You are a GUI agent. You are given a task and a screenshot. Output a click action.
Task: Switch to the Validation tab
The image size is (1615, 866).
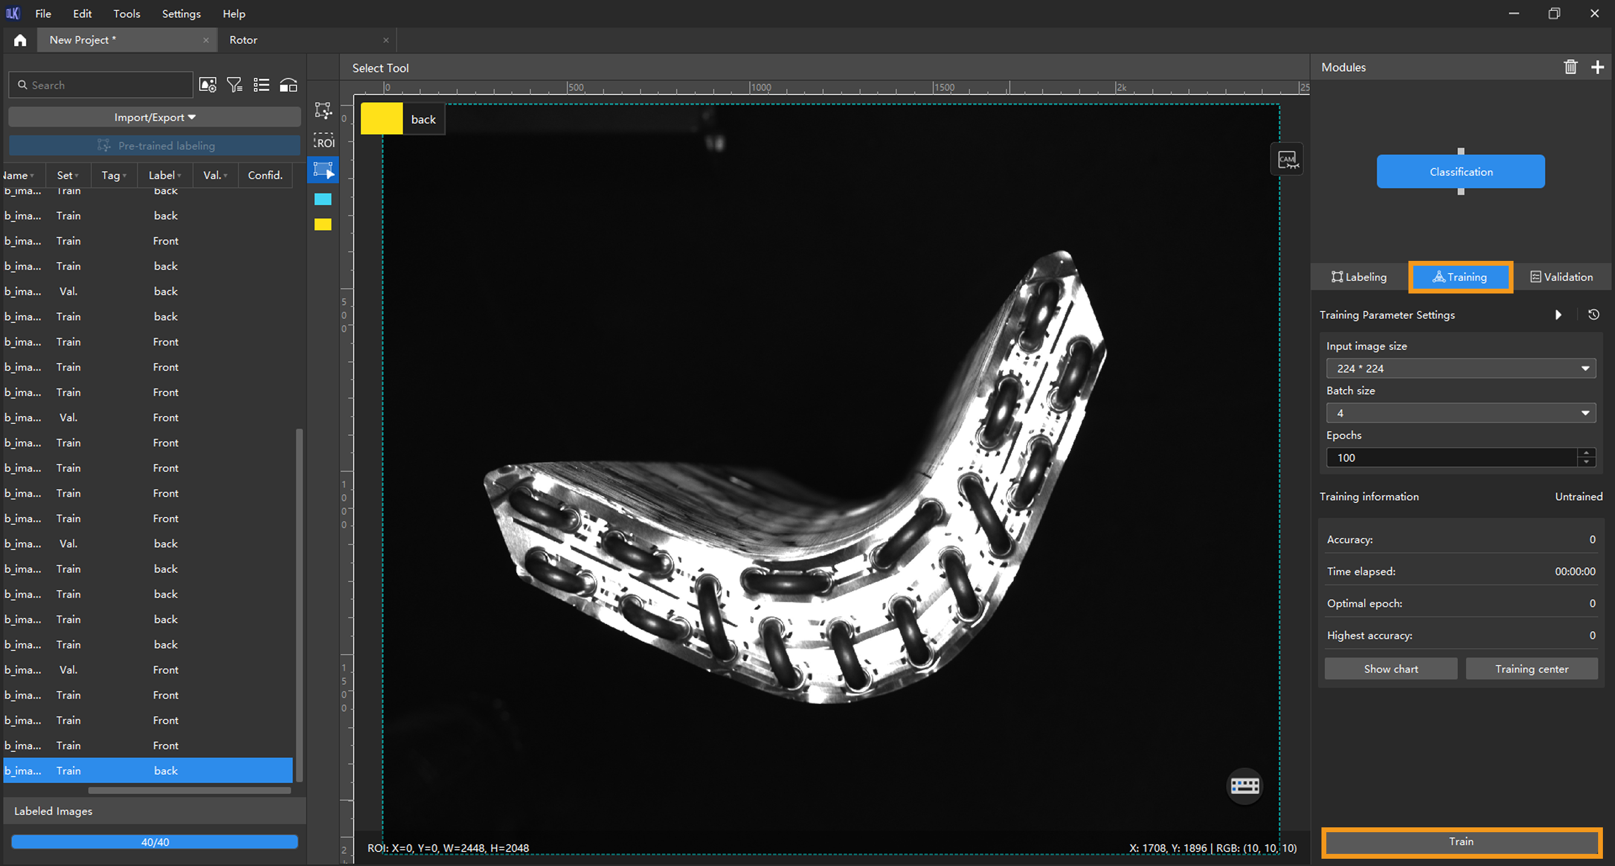[x=1561, y=277]
